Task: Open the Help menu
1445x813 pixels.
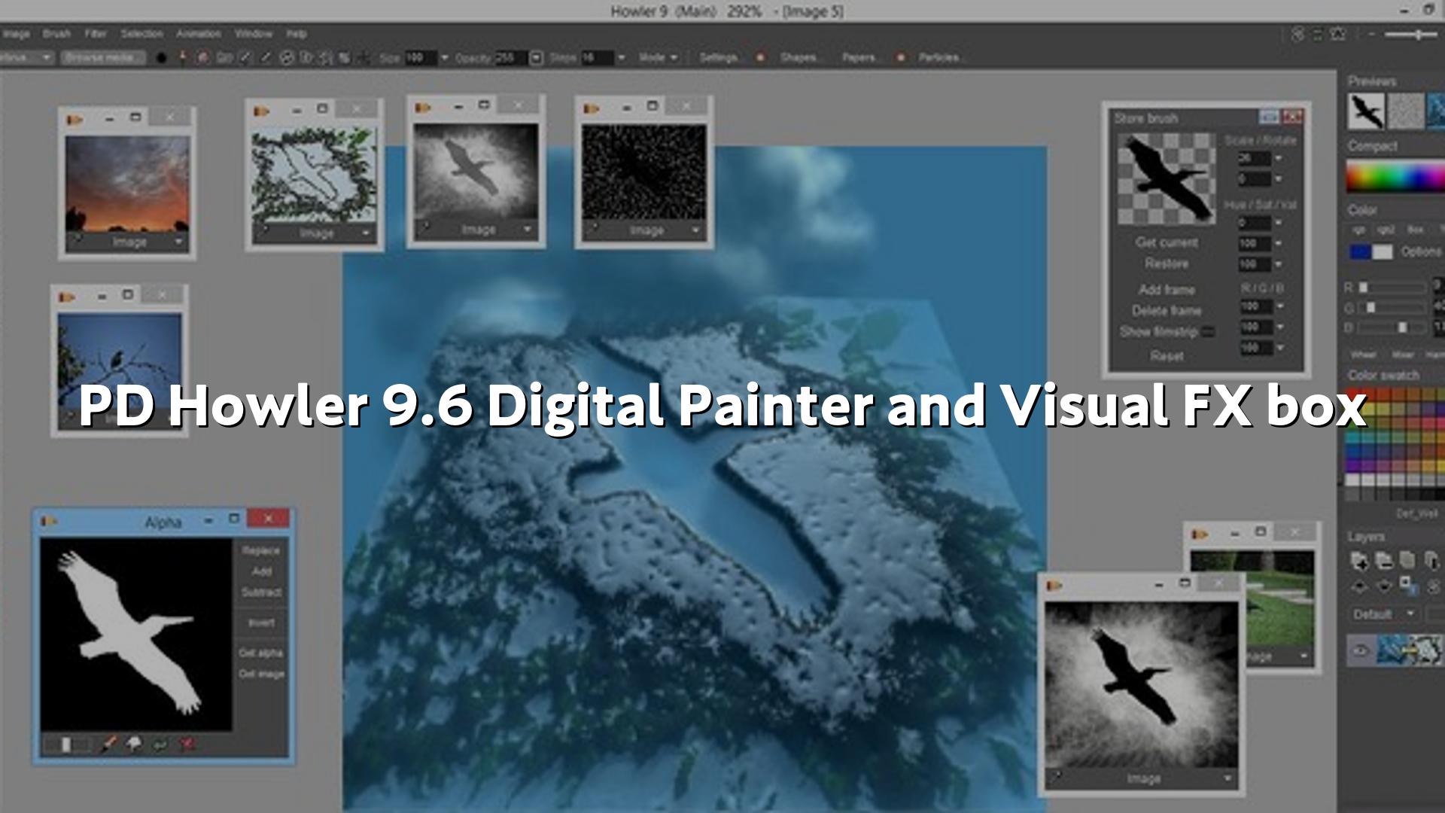Action: pos(297,34)
